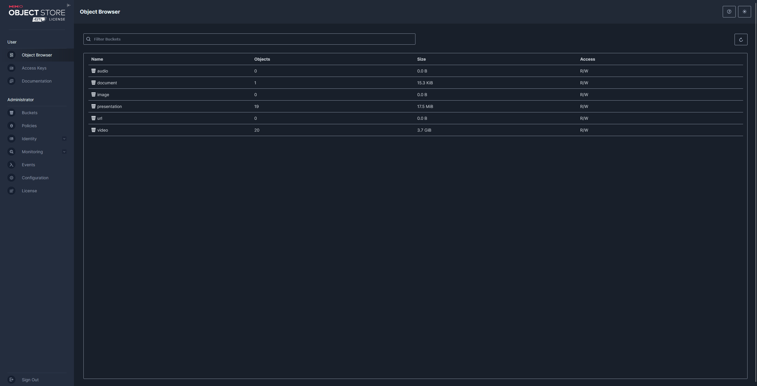
Task: Open the Access Keys menu item
Action: coord(37,68)
